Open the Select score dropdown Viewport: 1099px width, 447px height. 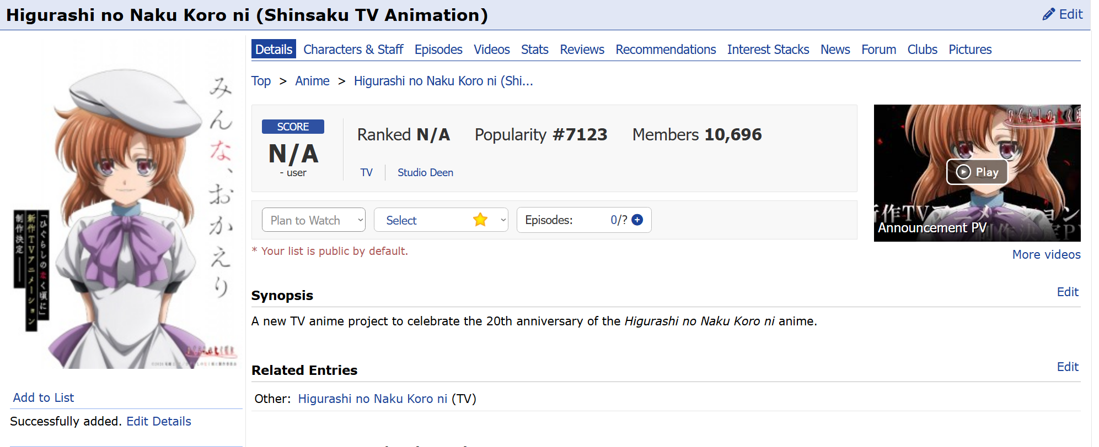click(x=441, y=220)
